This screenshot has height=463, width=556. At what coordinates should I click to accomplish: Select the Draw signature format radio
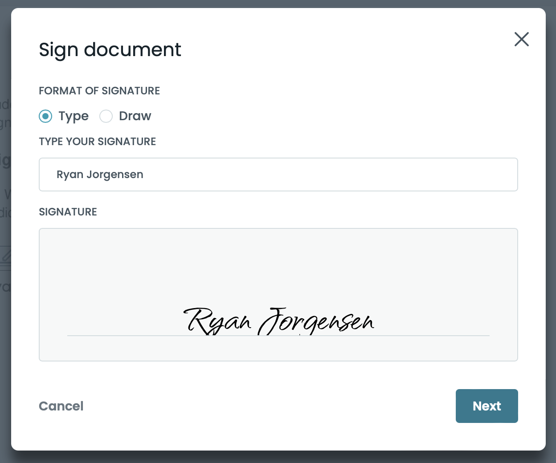106,116
